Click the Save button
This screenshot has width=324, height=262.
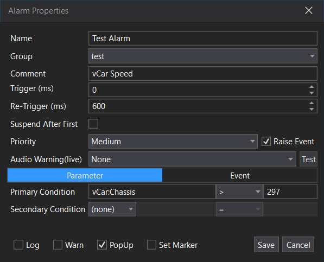[x=266, y=245]
